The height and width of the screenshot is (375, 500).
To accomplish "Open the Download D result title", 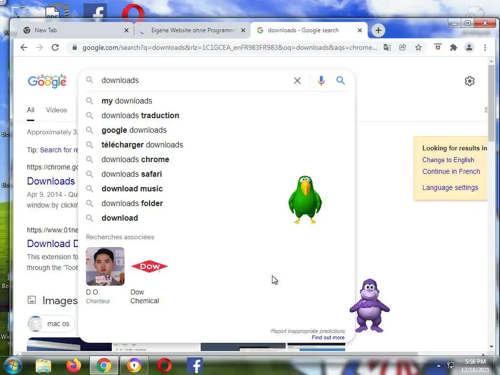I will [x=52, y=244].
